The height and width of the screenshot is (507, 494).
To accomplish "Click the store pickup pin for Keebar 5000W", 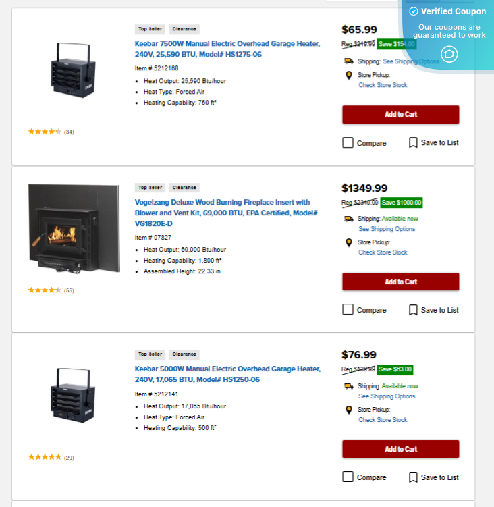I will tap(349, 410).
